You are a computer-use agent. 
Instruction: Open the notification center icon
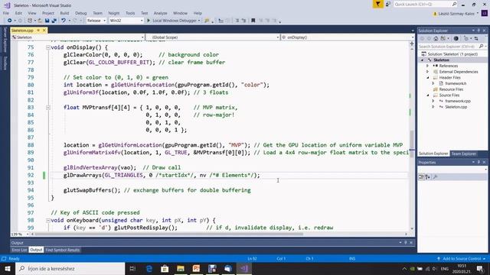pos(480,268)
